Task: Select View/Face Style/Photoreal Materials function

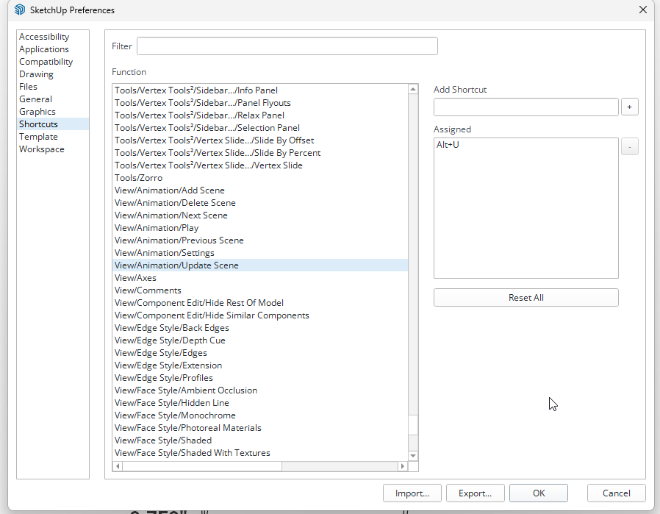Action: click(x=261, y=428)
